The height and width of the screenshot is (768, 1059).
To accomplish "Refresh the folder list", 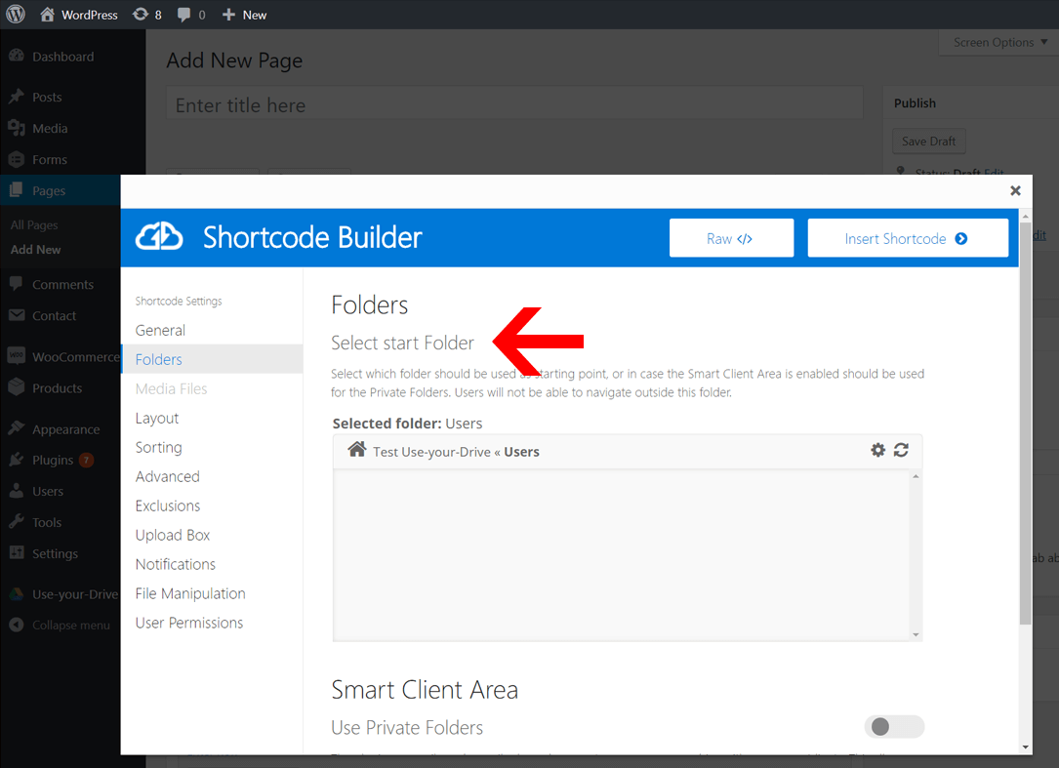I will (x=901, y=450).
